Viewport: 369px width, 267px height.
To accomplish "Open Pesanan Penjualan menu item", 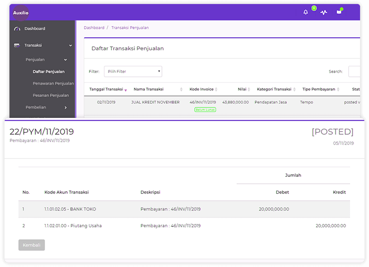I will [x=51, y=96].
